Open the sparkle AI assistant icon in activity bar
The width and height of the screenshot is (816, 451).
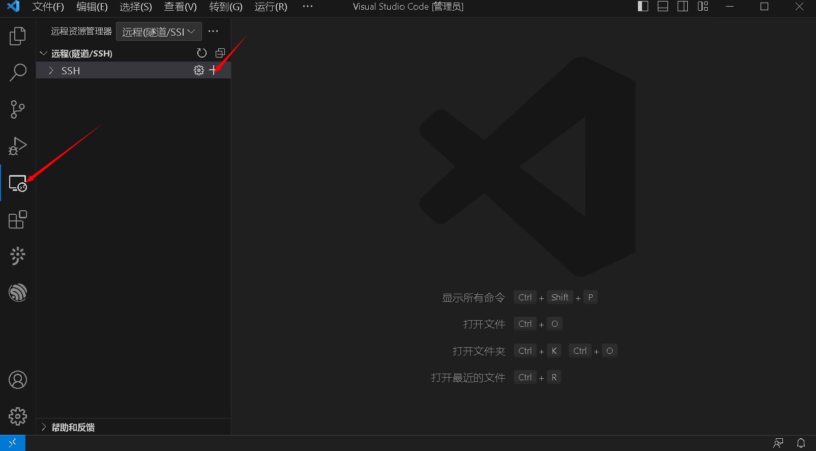pos(18,256)
